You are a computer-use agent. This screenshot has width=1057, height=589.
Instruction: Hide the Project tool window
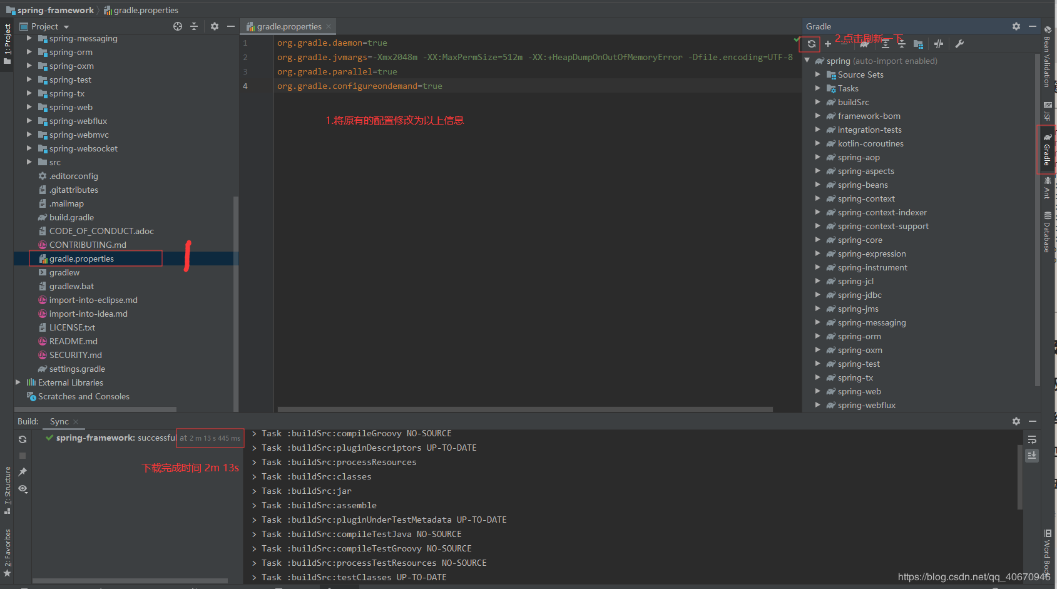pyautogui.click(x=231, y=26)
